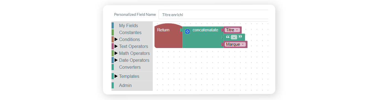Click the Personalized Field Name label
The width and height of the screenshot is (378, 100).
pos(135,14)
